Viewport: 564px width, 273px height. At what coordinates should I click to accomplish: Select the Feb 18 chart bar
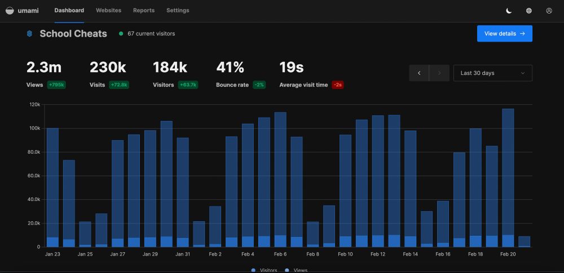pos(475,188)
